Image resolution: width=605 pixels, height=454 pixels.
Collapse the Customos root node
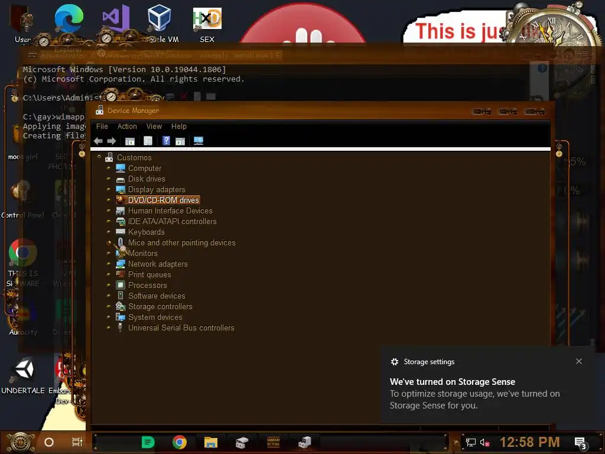click(x=99, y=157)
